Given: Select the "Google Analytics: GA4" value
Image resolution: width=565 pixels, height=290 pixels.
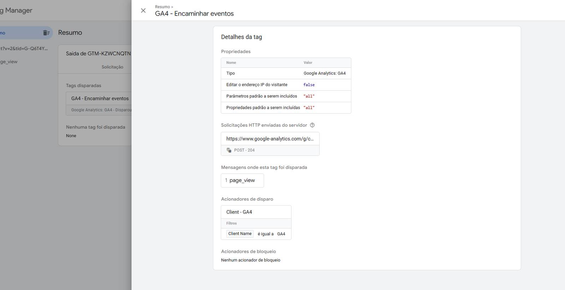Looking at the screenshot, I should (325, 73).
